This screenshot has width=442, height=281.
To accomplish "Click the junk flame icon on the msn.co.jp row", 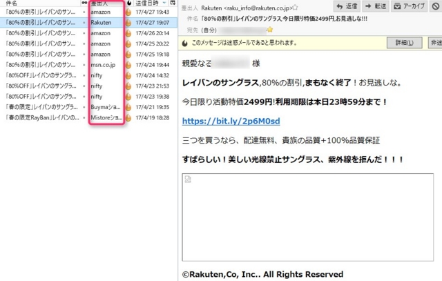I will click(128, 65).
